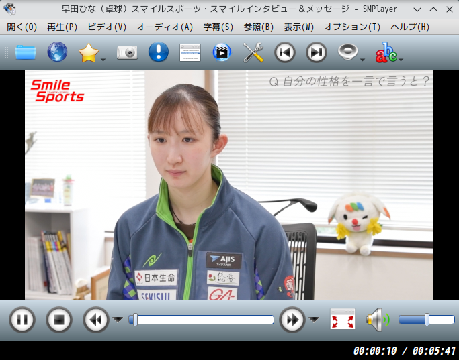Click the toolbar drag handle
Screen dimensions: 459x360
click(6, 52)
